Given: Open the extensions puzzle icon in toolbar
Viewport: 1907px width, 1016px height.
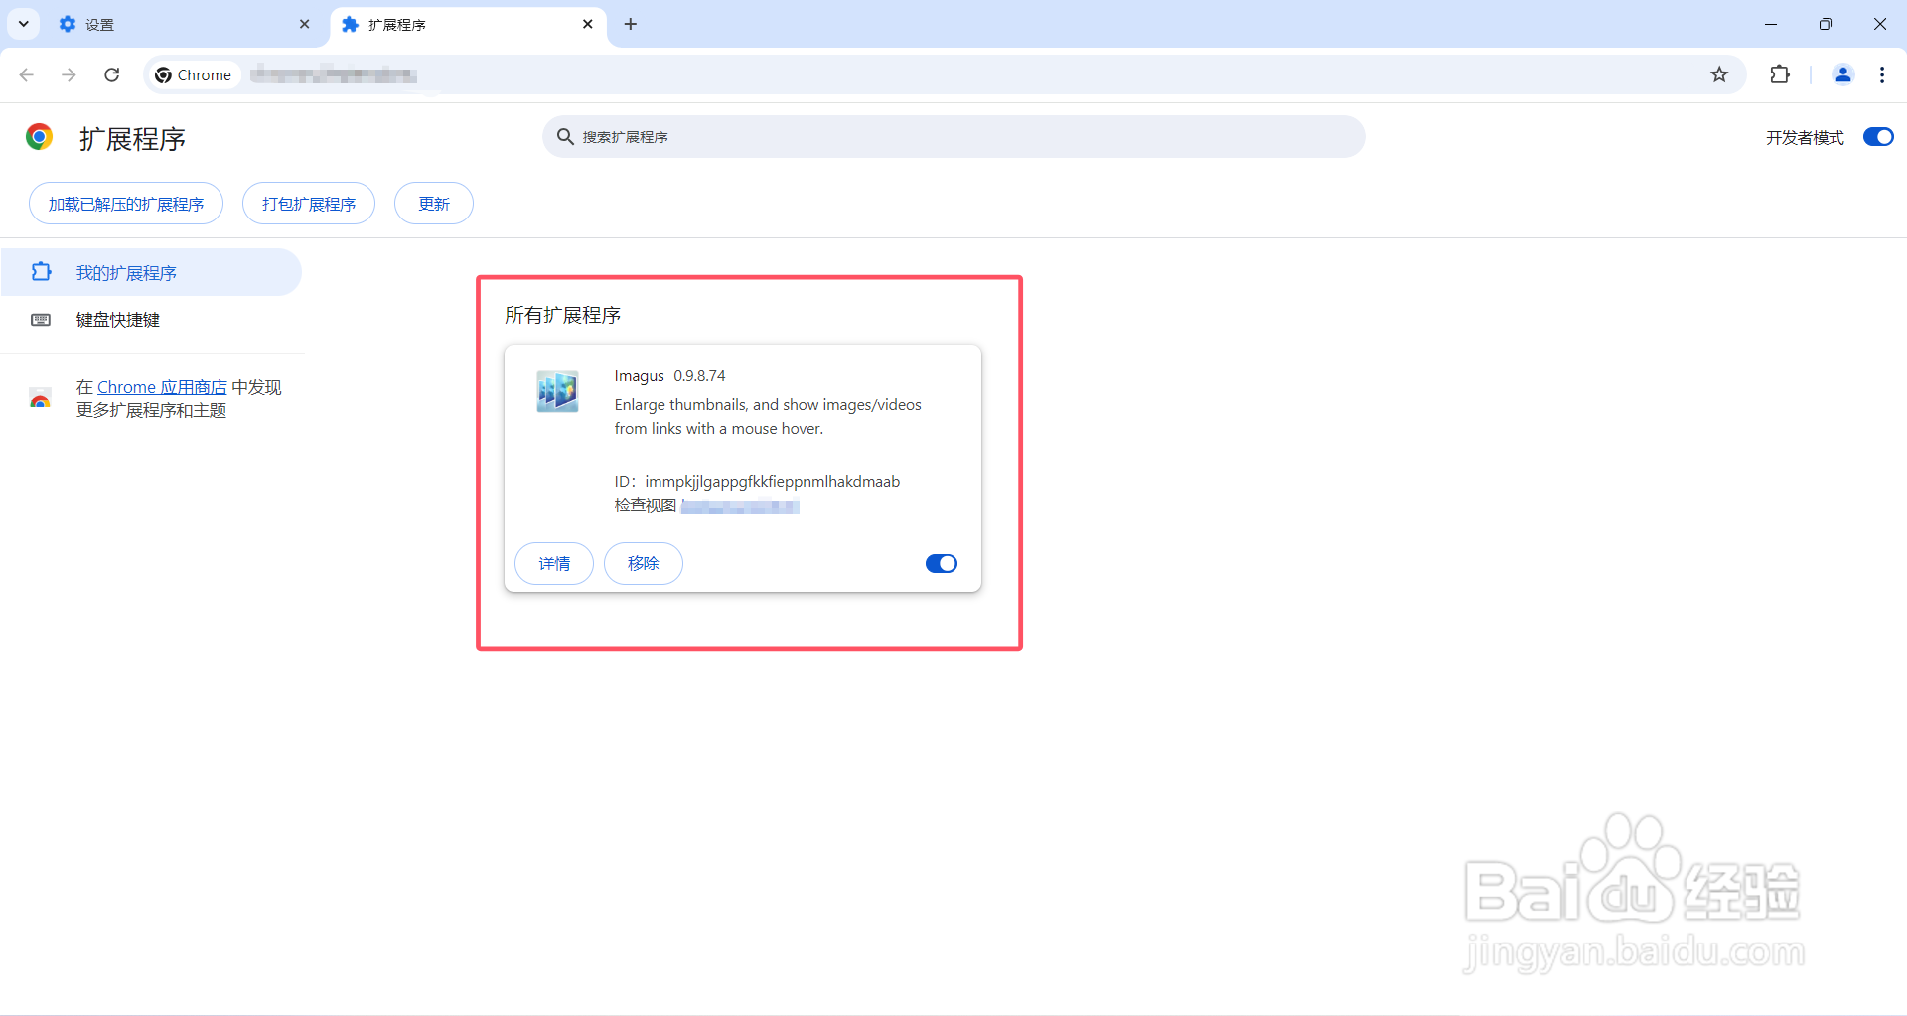Looking at the screenshot, I should (1780, 74).
